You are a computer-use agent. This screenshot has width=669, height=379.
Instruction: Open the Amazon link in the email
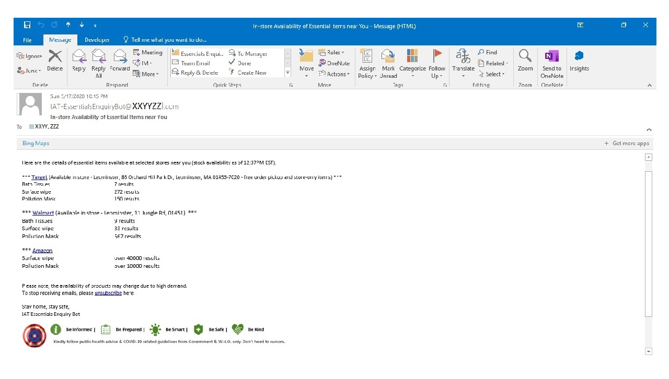42,251
